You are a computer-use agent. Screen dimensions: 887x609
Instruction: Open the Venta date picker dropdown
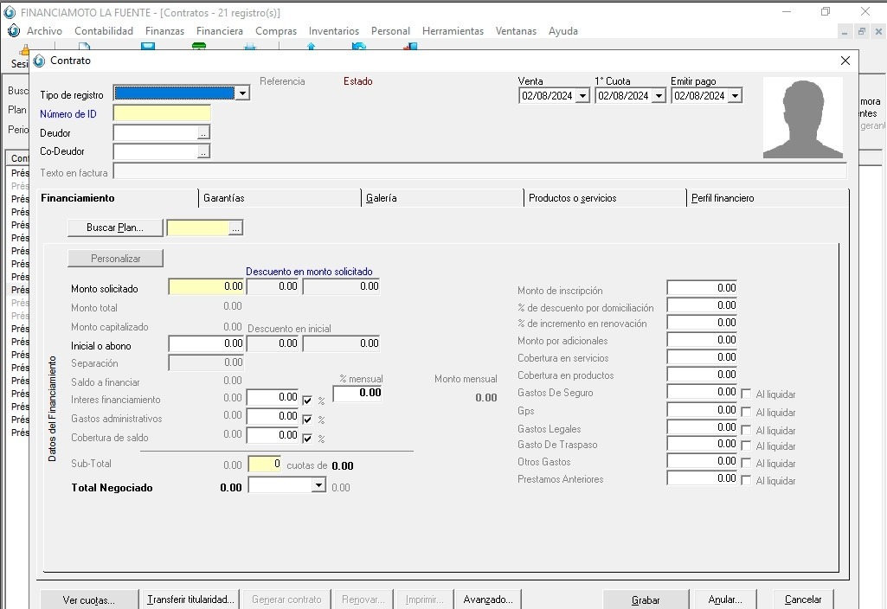[582, 96]
